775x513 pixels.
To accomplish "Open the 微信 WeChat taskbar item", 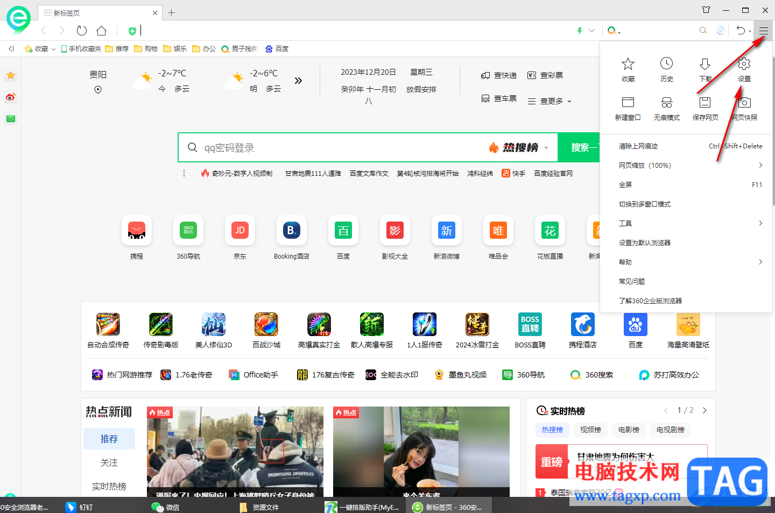I will pos(165,507).
